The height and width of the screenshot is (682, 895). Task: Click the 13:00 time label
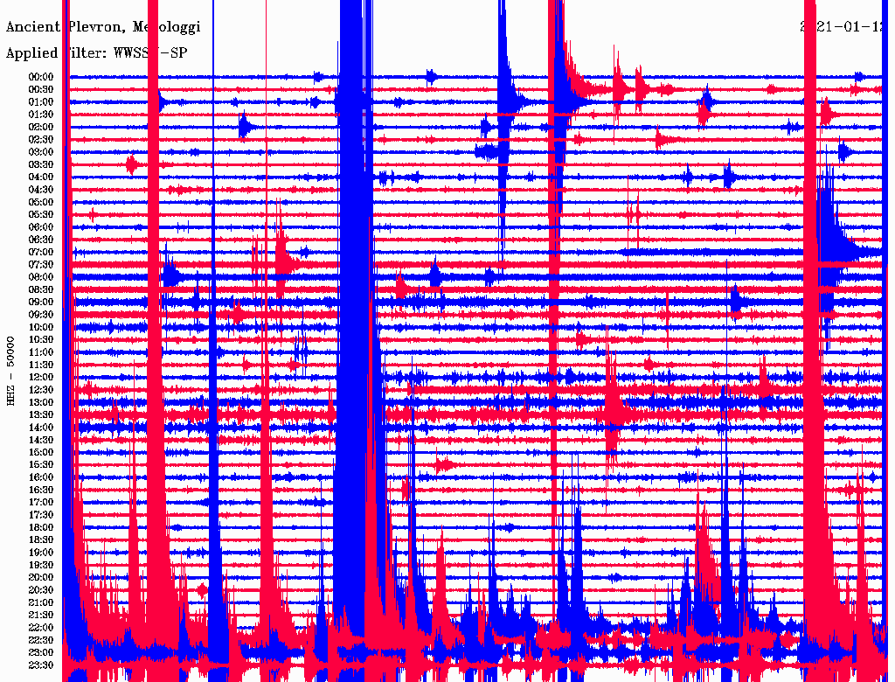41,402
